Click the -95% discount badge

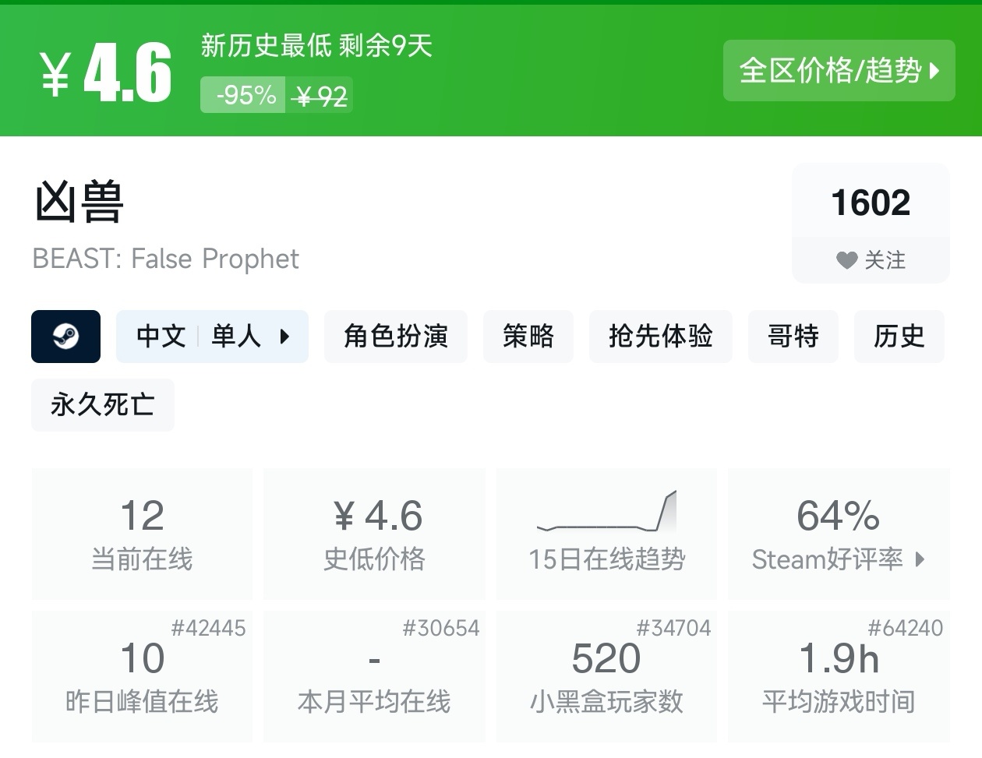click(244, 95)
